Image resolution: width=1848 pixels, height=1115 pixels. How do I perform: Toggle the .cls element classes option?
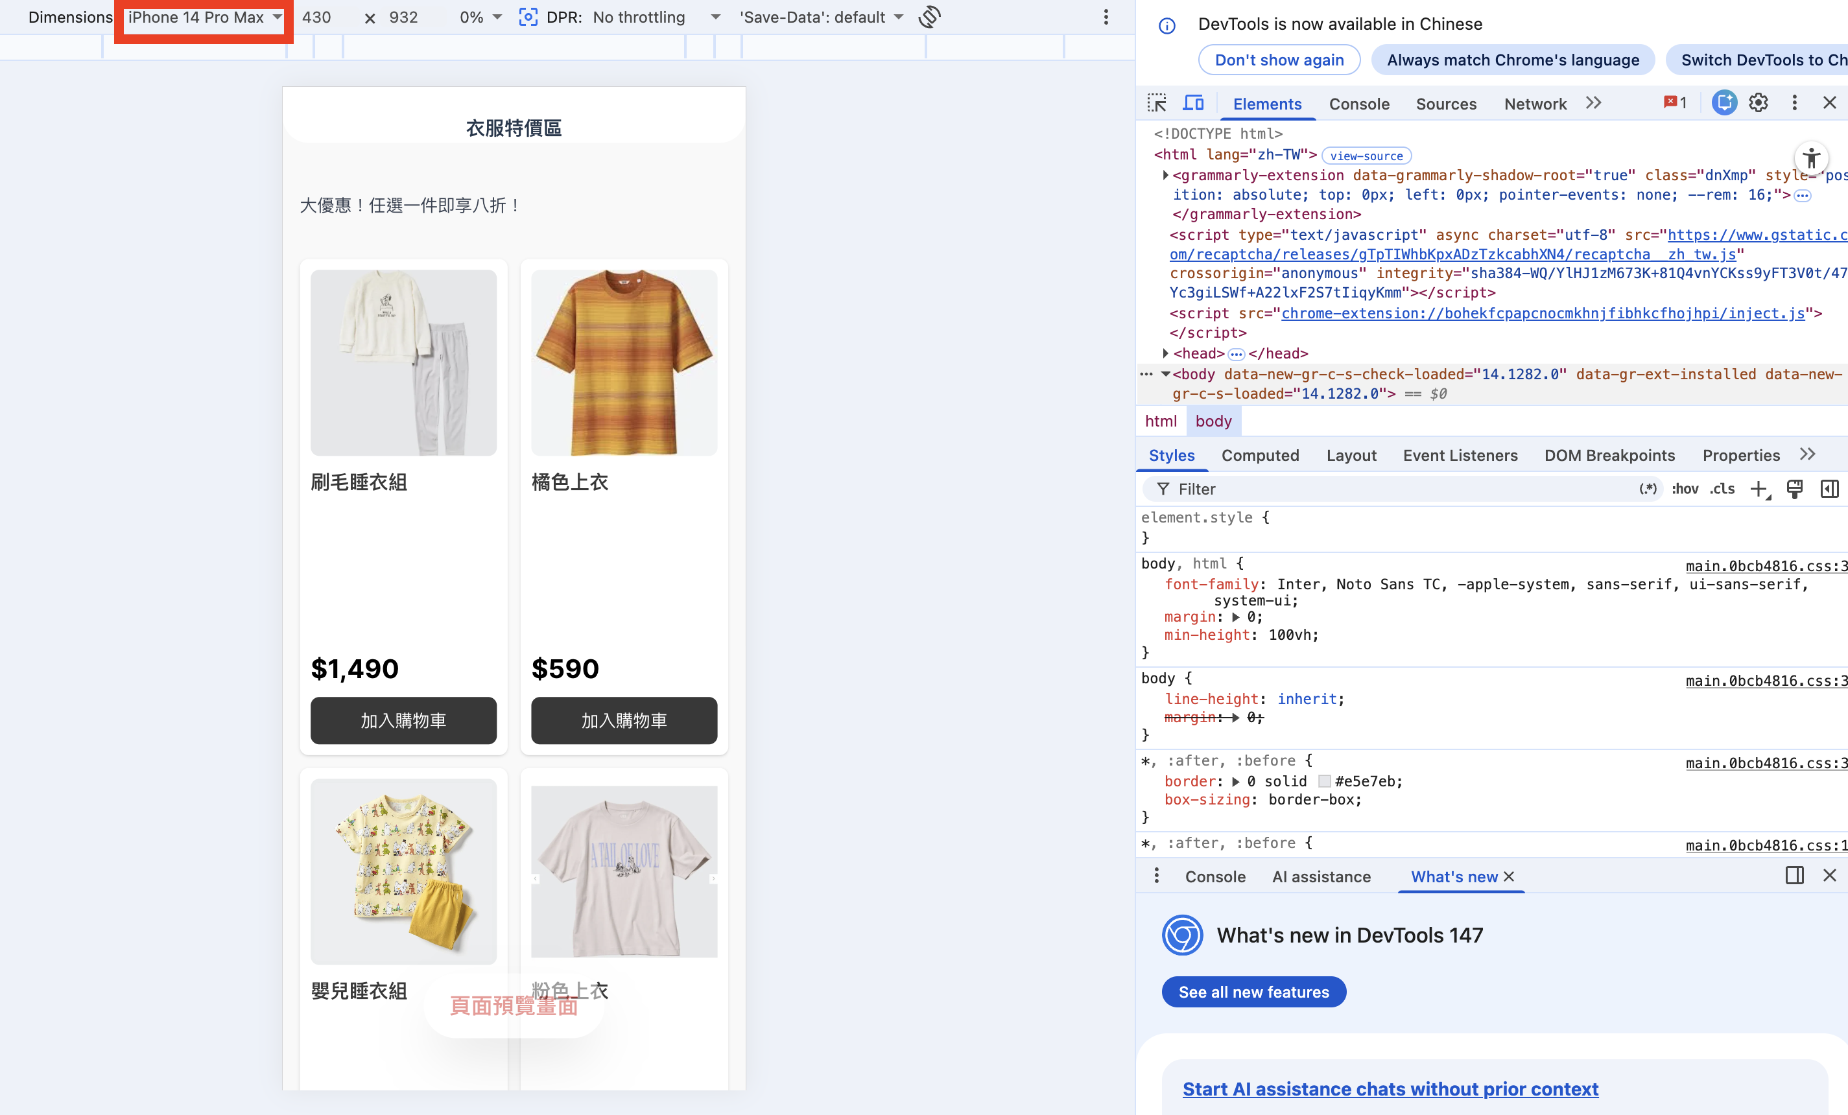[1722, 489]
